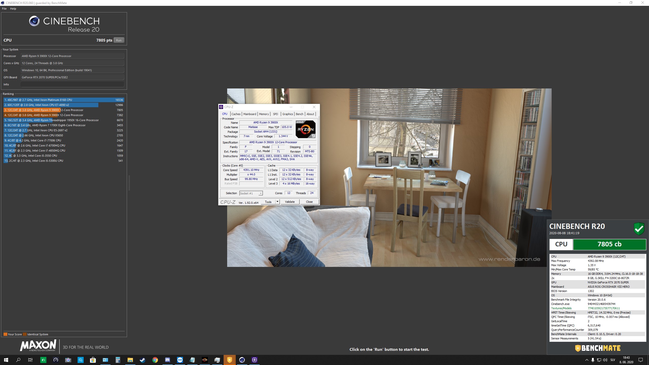Click the Info input field in Your System
This screenshot has width=649, height=365.
tap(72, 84)
